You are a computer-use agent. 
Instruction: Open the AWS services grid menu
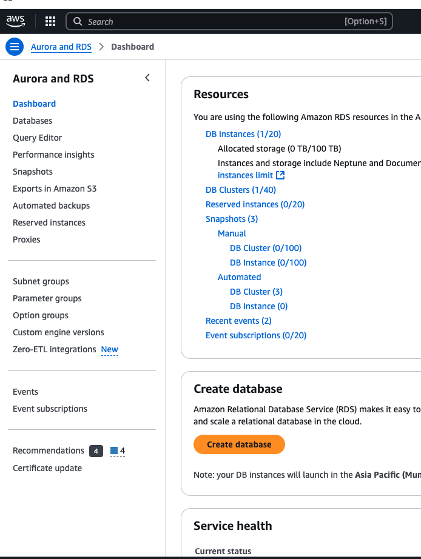50,22
